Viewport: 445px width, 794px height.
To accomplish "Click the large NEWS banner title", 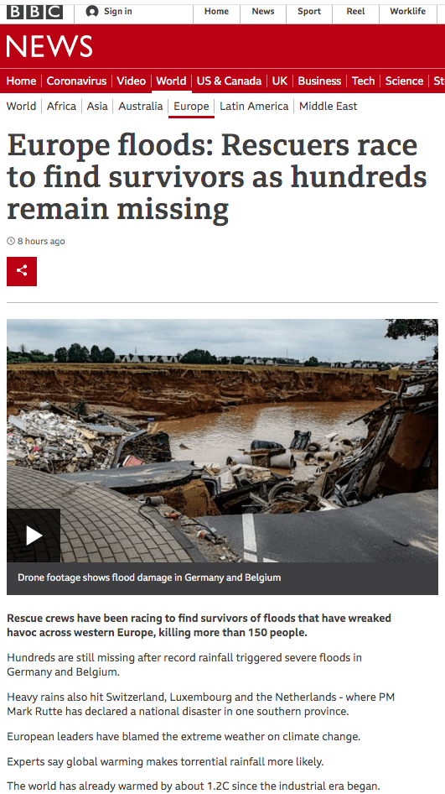I will (49, 47).
